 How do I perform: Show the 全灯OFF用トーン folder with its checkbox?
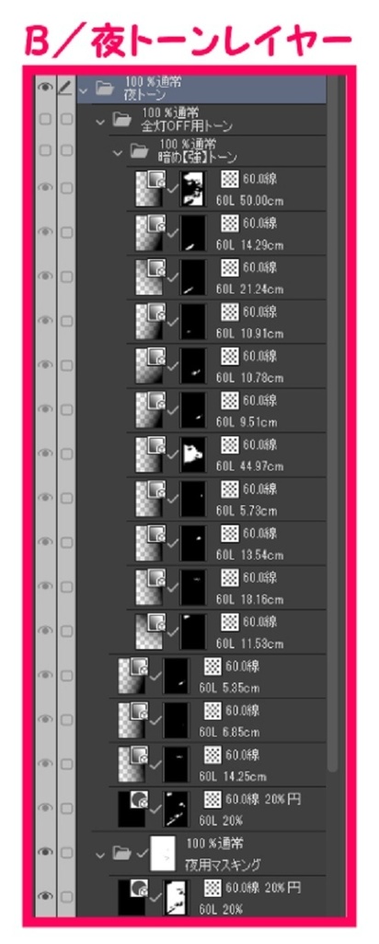tap(45, 120)
